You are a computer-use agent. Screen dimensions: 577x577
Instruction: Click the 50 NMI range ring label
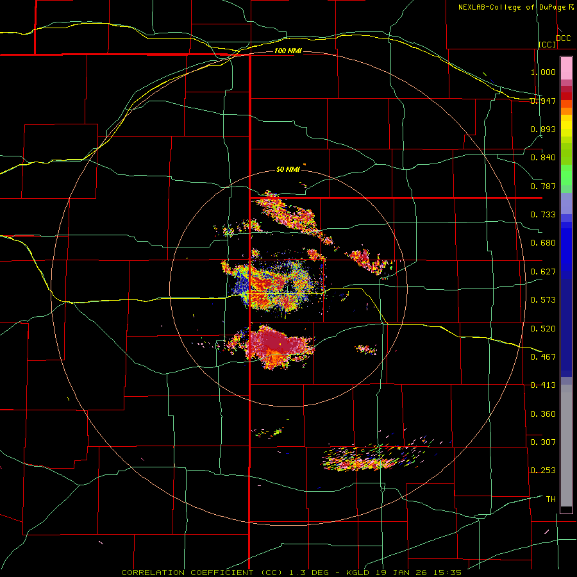tap(288, 169)
